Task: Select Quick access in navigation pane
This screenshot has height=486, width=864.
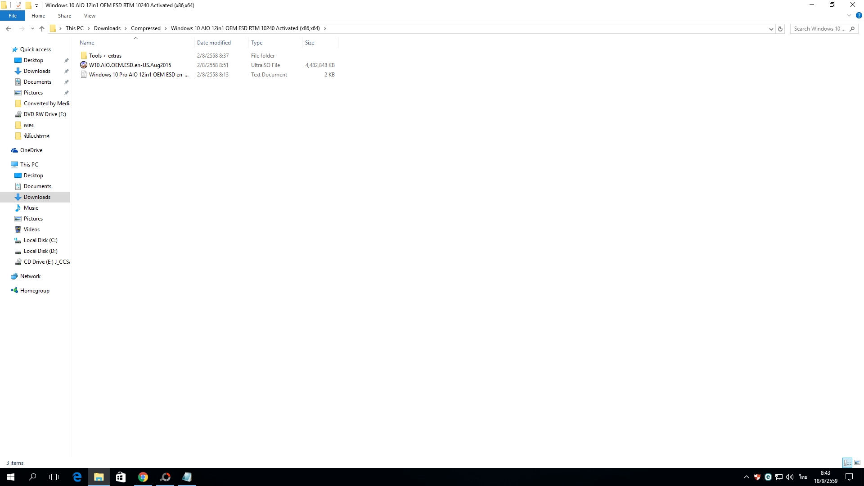Action: tap(36, 49)
